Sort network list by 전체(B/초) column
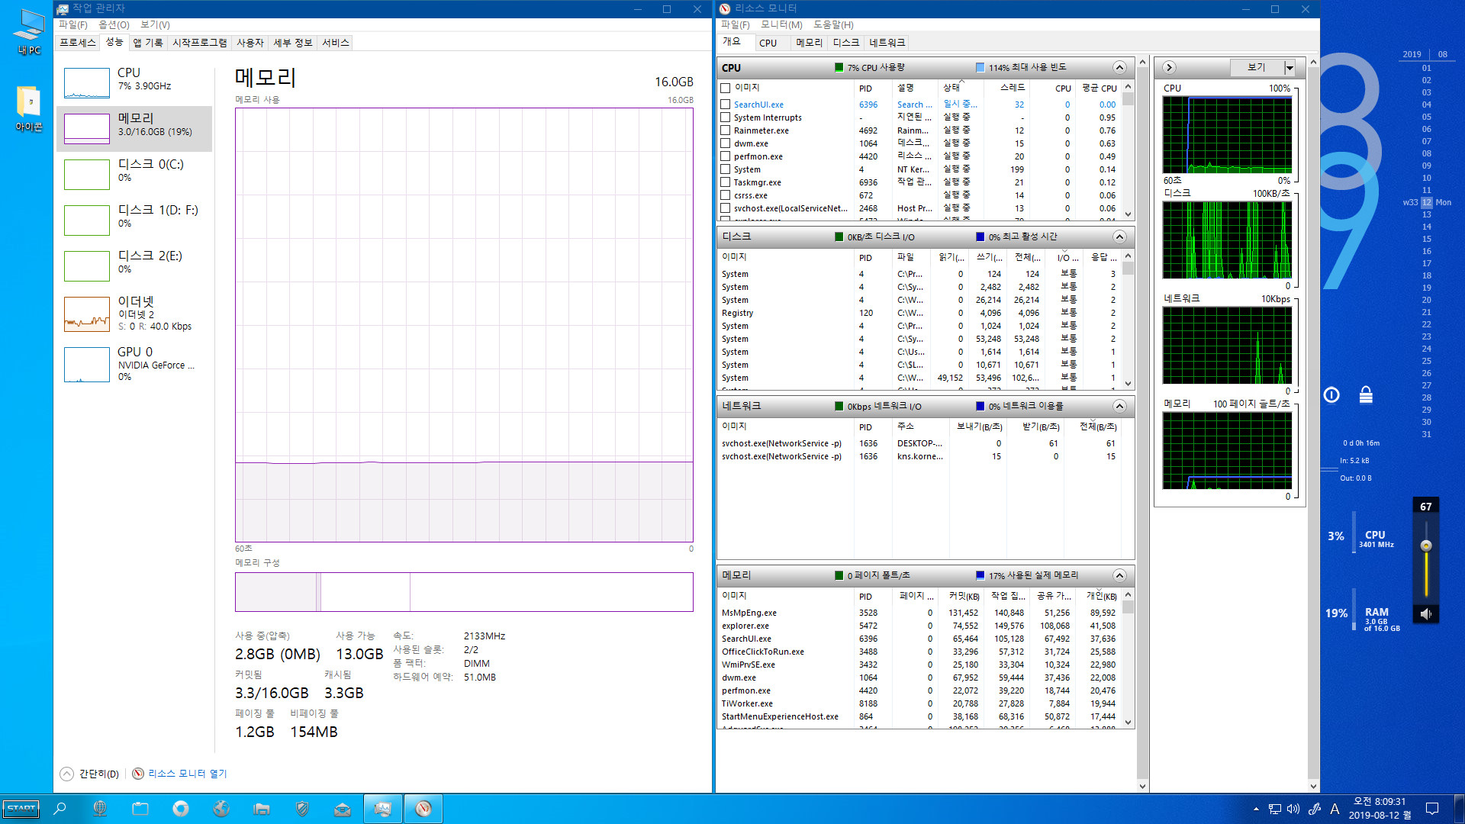This screenshot has width=1465, height=824. (x=1098, y=426)
